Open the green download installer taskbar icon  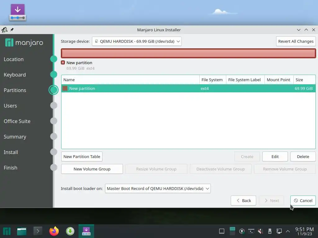click(x=70, y=231)
